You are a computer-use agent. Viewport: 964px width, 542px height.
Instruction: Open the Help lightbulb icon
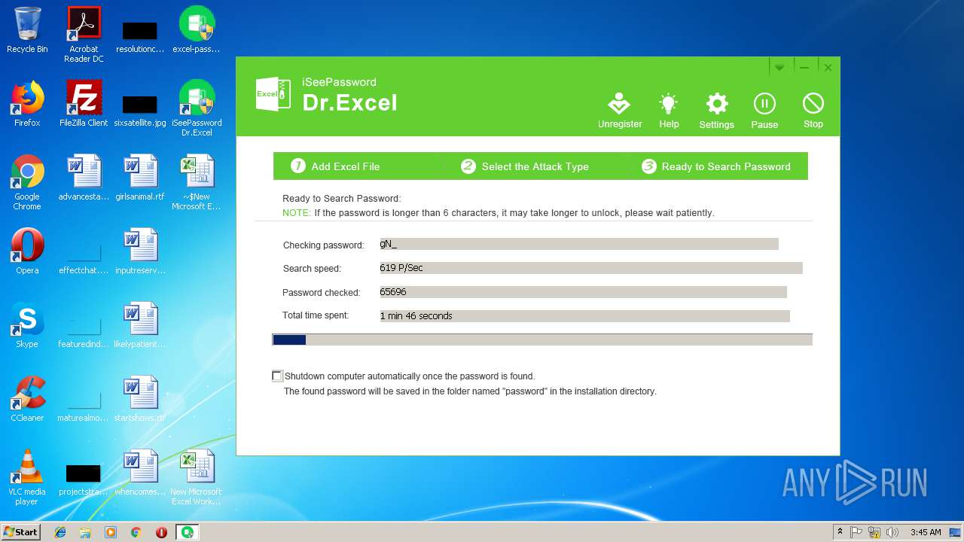[668, 111]
